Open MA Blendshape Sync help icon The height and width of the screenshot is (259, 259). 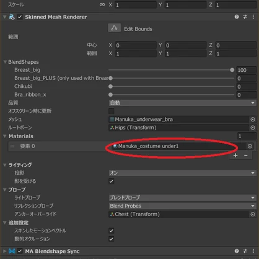(x=237, y=251)
